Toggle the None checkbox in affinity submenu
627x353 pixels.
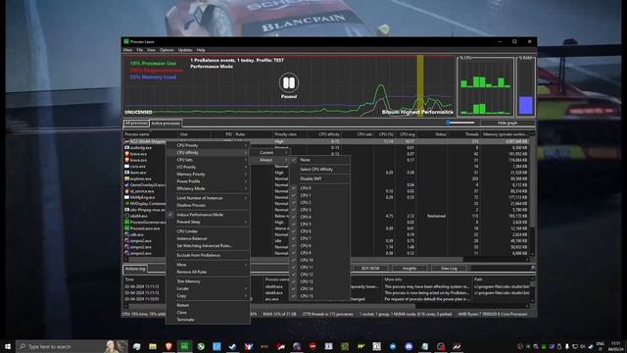(294, 160)
